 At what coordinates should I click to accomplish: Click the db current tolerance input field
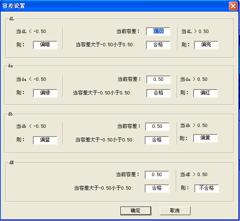pyautogui.click(x=157, y=127)
